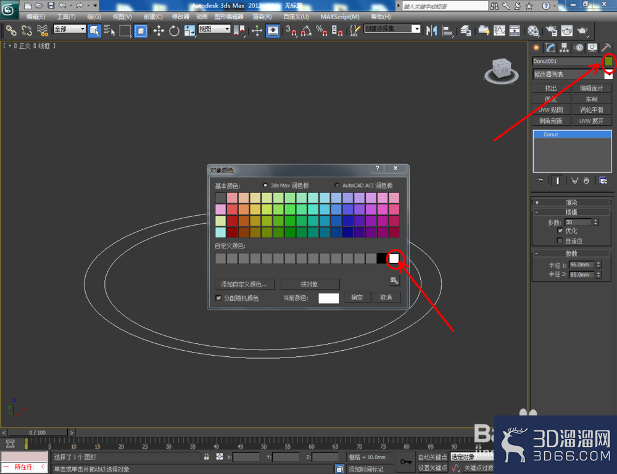Switch to the Create panel star icon
617x474 pixels.
click(536, 48)
